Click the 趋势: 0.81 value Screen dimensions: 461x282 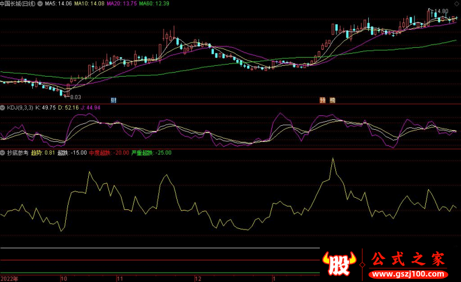[x=43, y=153]
